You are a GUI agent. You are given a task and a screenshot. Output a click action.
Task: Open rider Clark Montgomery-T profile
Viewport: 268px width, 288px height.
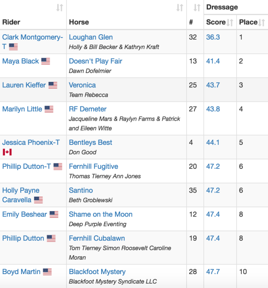pyautogui.click(x=32, y=42)
